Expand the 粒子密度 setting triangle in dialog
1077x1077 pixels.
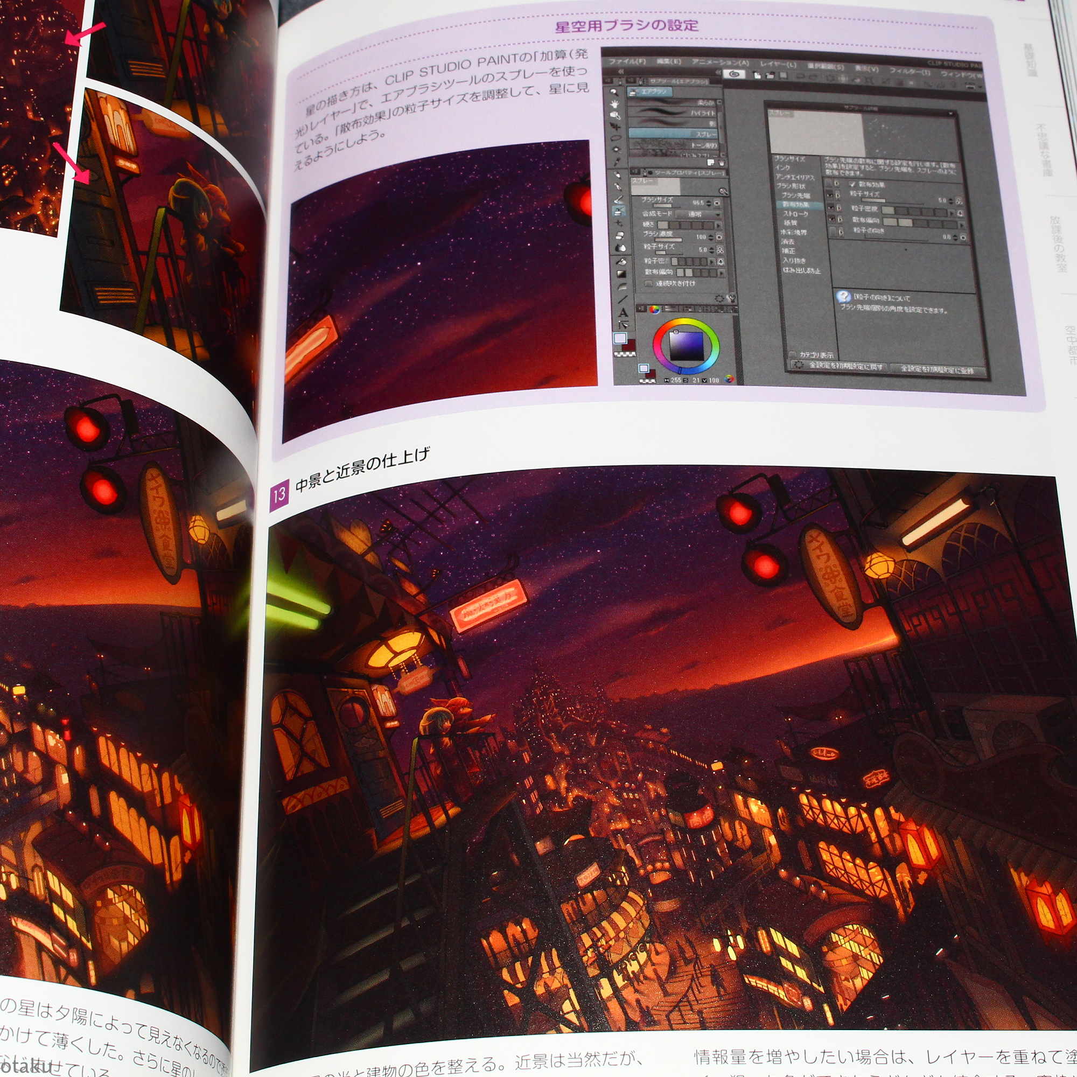840,208
